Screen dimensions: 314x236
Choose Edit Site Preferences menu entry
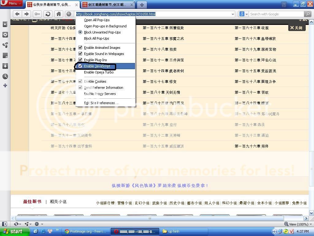tap(101, 103)
